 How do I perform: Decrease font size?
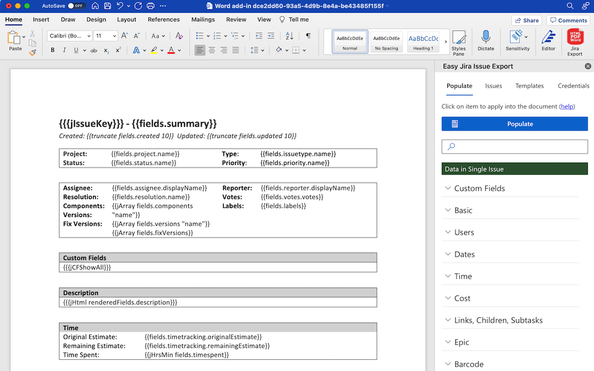coord(137,36)
